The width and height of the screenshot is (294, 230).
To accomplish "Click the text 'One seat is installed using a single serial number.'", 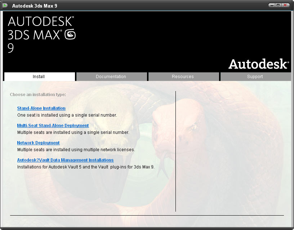I will tap(67, 115).
